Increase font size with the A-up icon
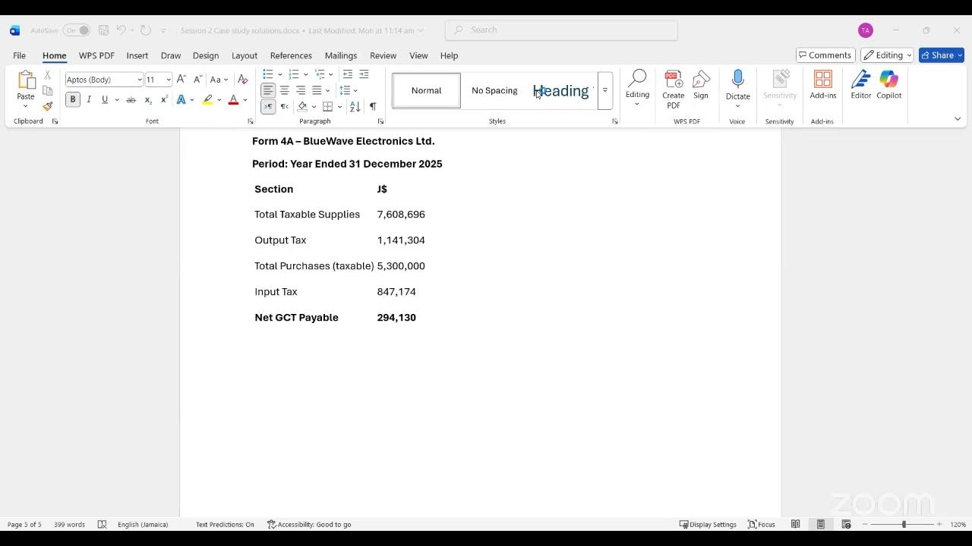 click(x=181, y=80)
